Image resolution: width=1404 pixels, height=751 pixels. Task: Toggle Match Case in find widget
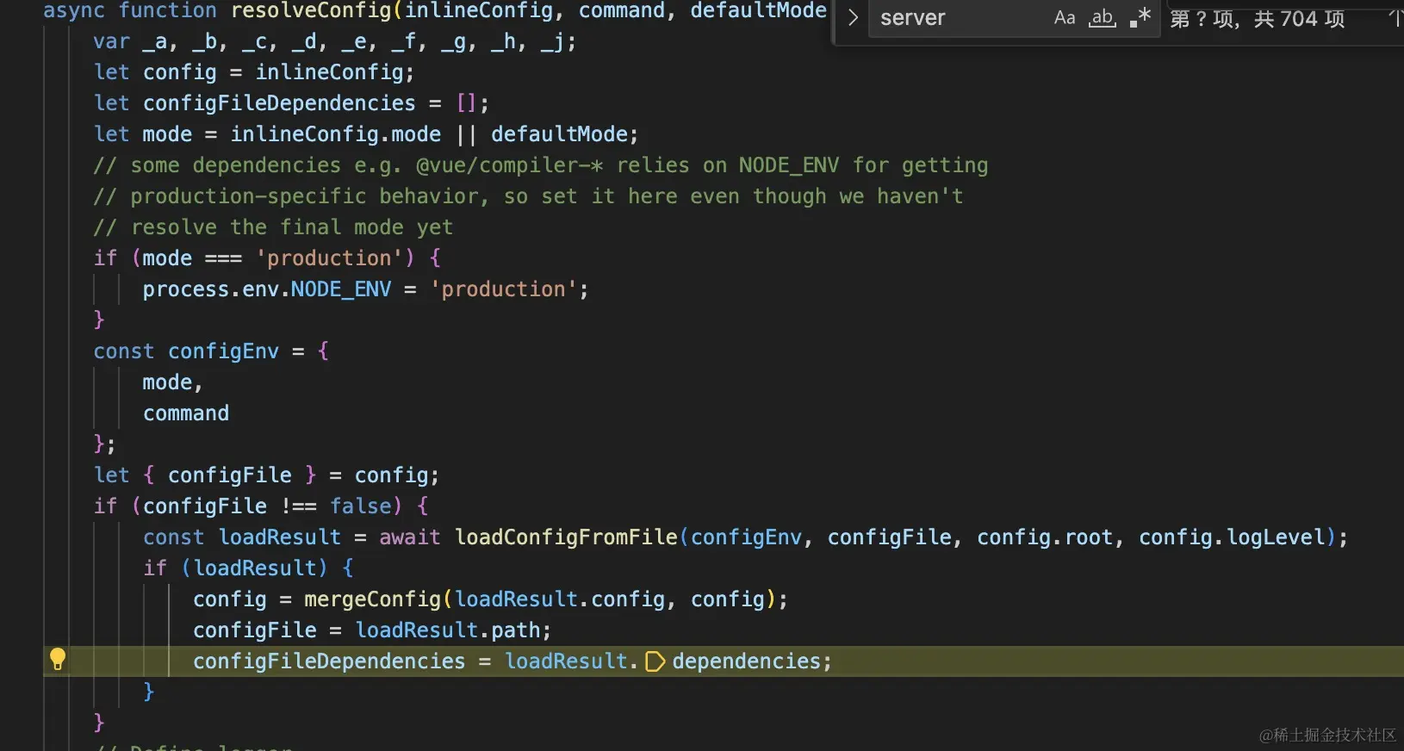[1065, 17]
